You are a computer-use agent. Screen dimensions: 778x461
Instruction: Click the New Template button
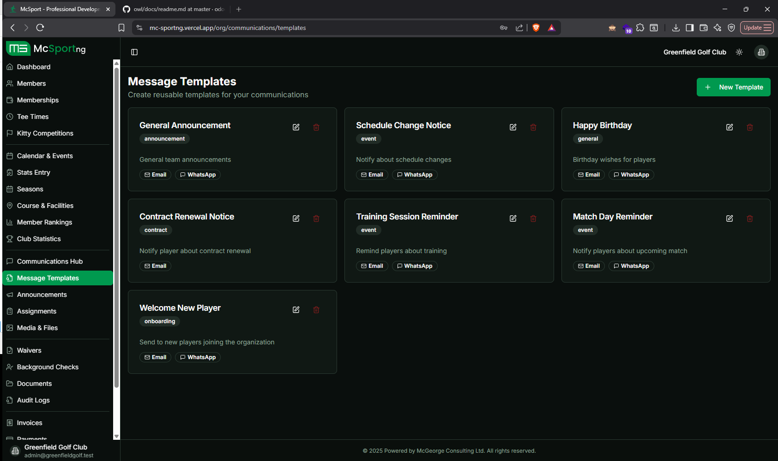(733, 87)
